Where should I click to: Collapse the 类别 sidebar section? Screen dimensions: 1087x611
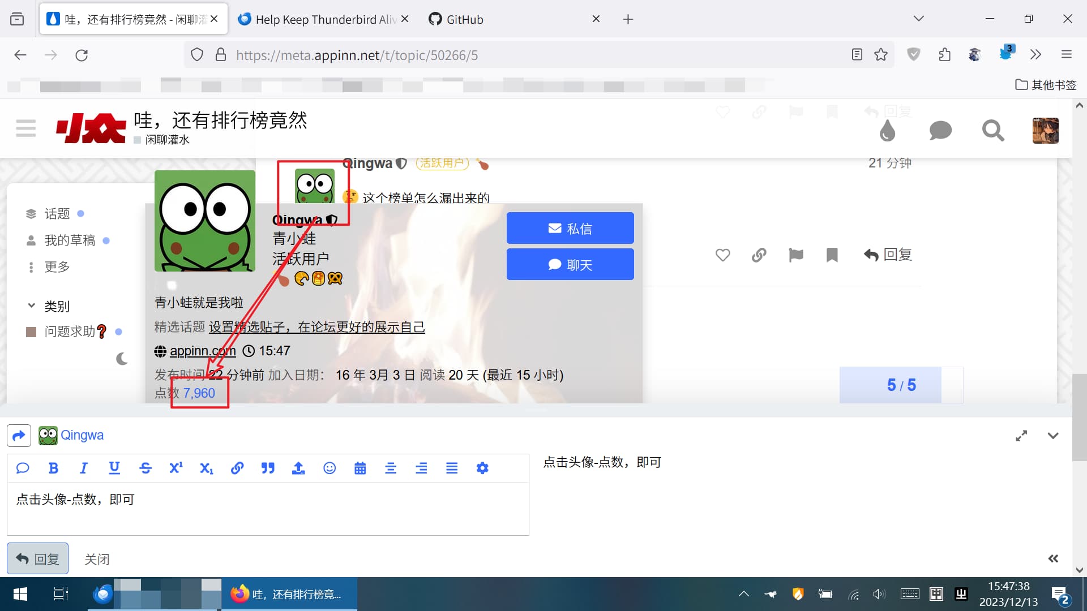coord(32,306)
